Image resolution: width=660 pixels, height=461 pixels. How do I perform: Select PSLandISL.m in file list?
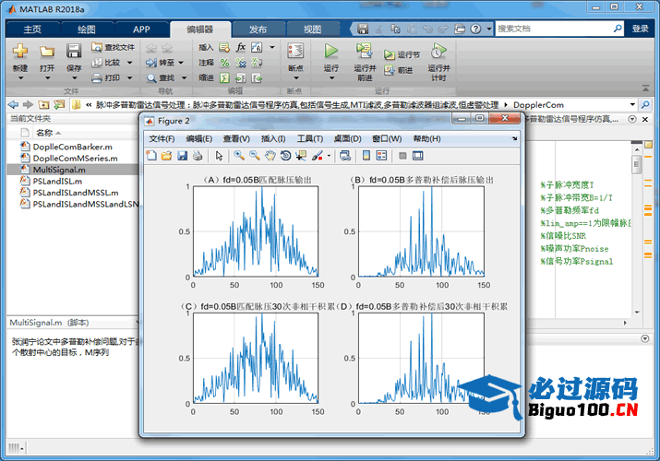[57, 181]
